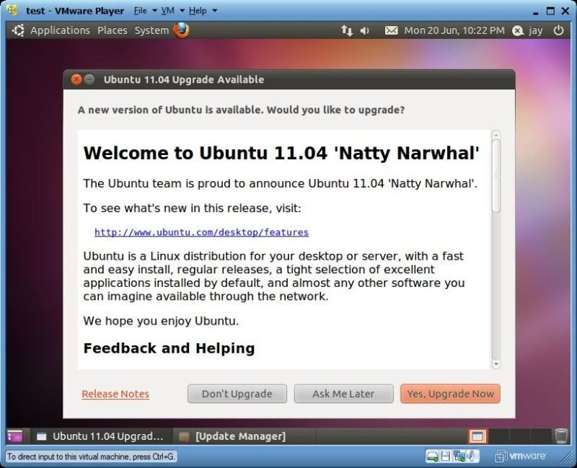577x468 pixels.
Task: Open the Applications menu
Action: (x=60, y=30)
